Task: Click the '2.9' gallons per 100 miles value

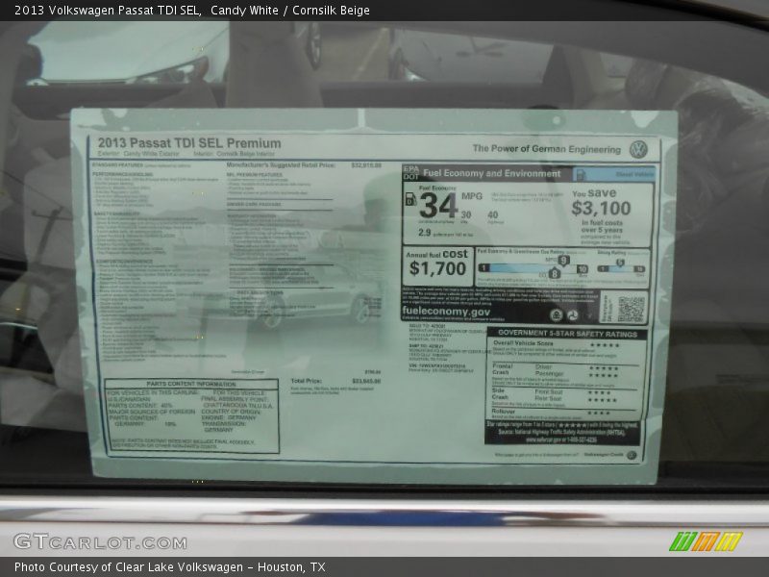Action: pos(425,233)
